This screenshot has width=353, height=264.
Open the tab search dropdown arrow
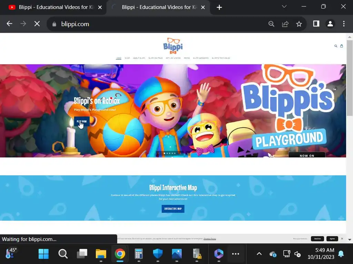click(284, 7)
